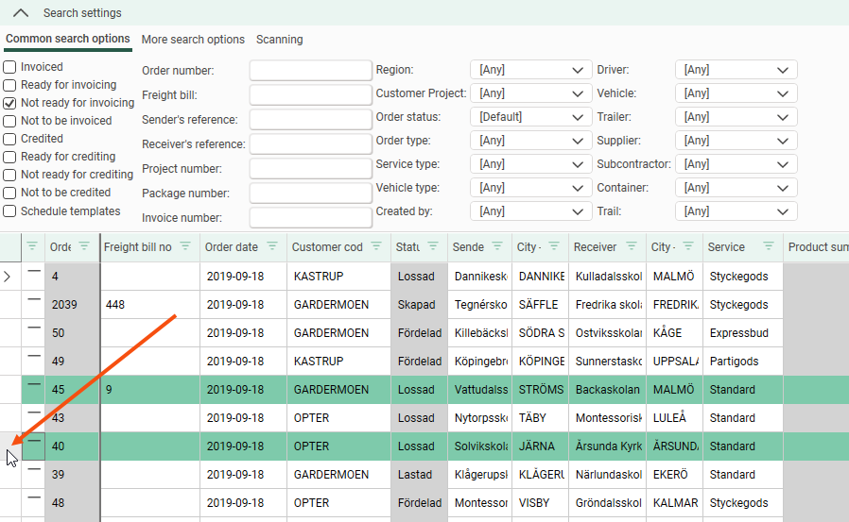
Task: Click filter icon in Sender column
Action: [x=498, y=246]
